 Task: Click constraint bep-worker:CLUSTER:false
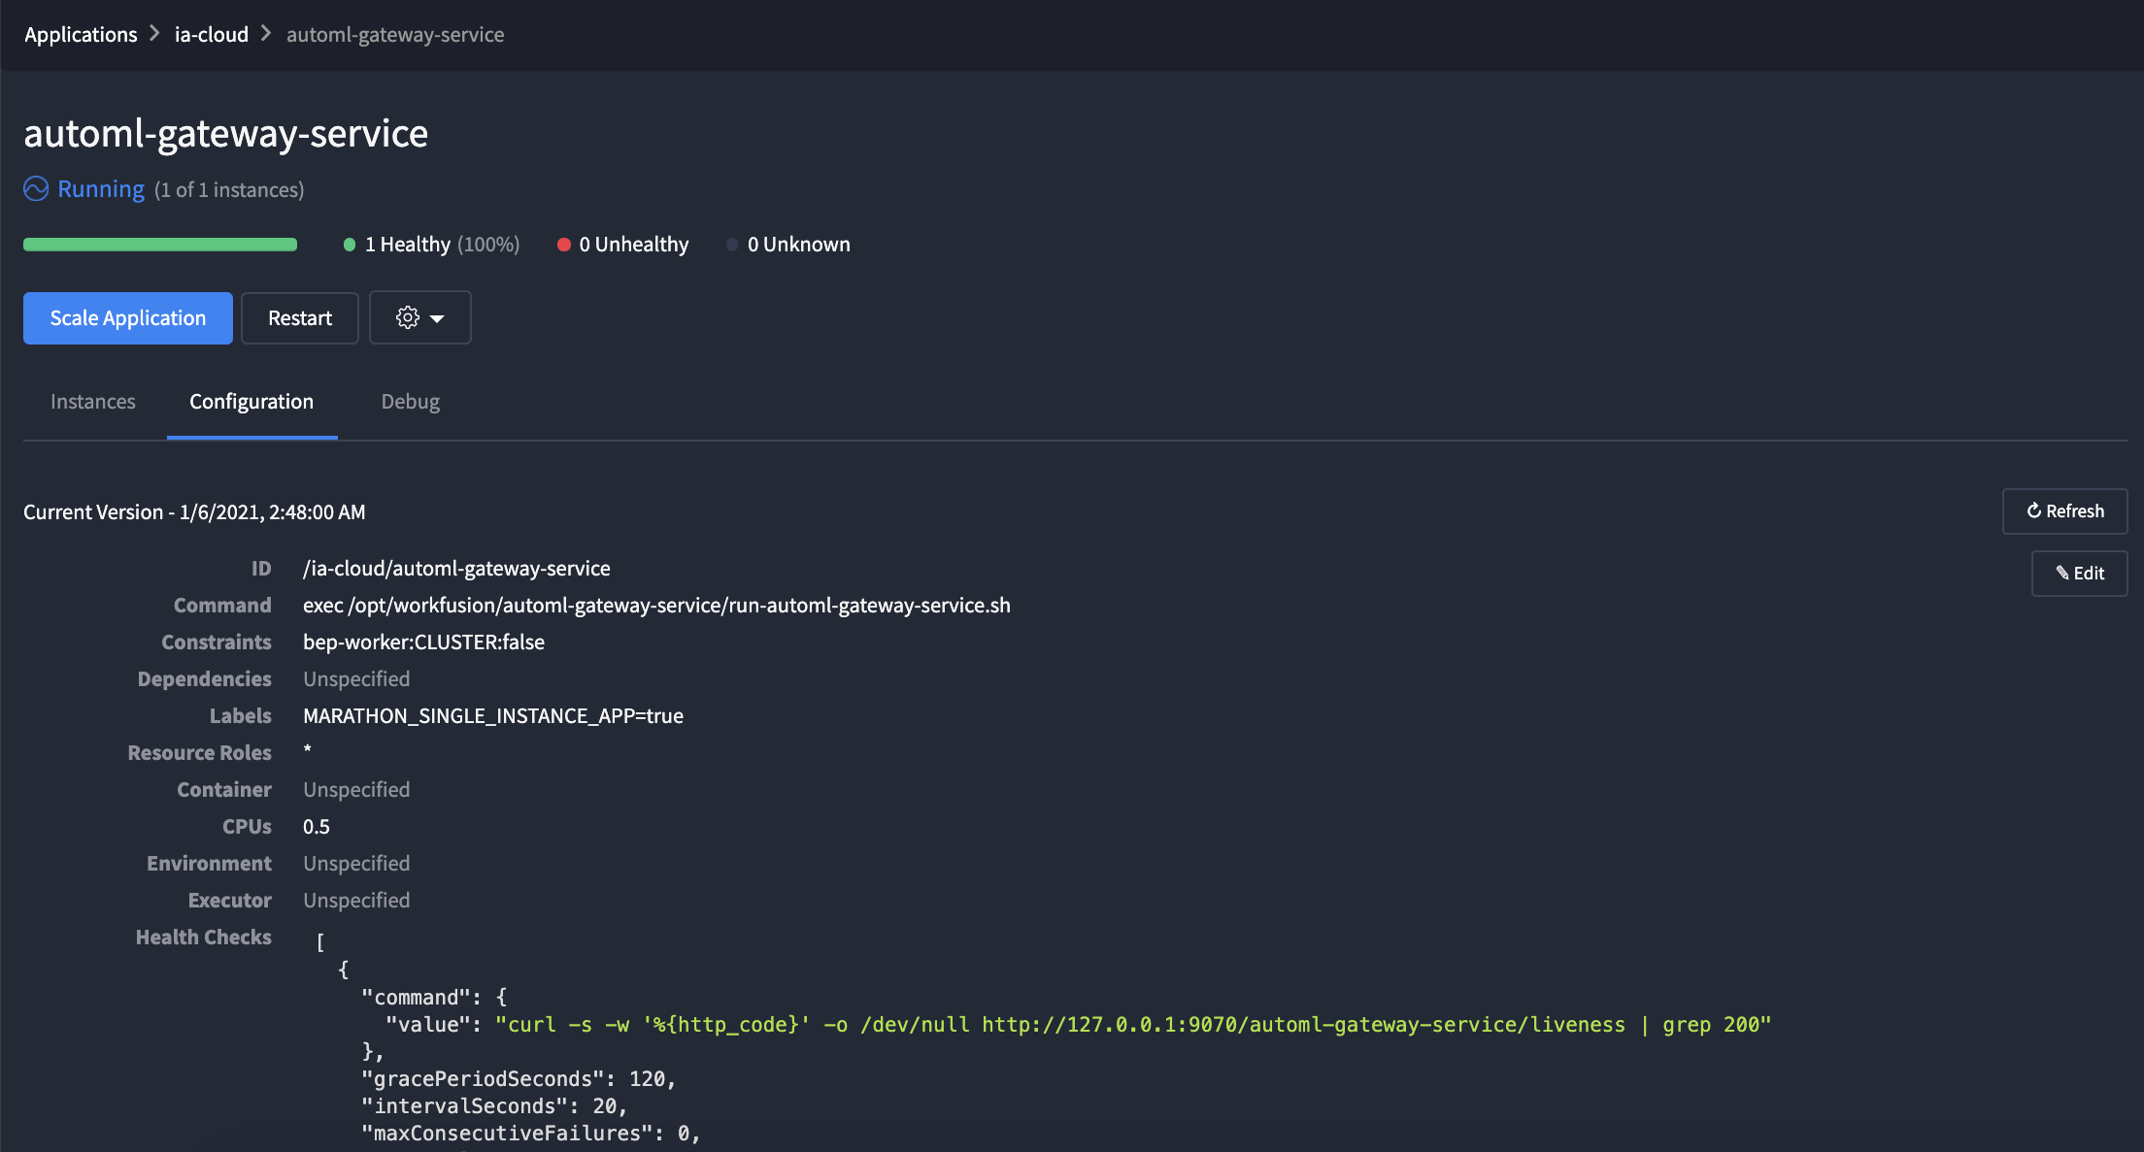pyautogui.click(x=423, y=642)
